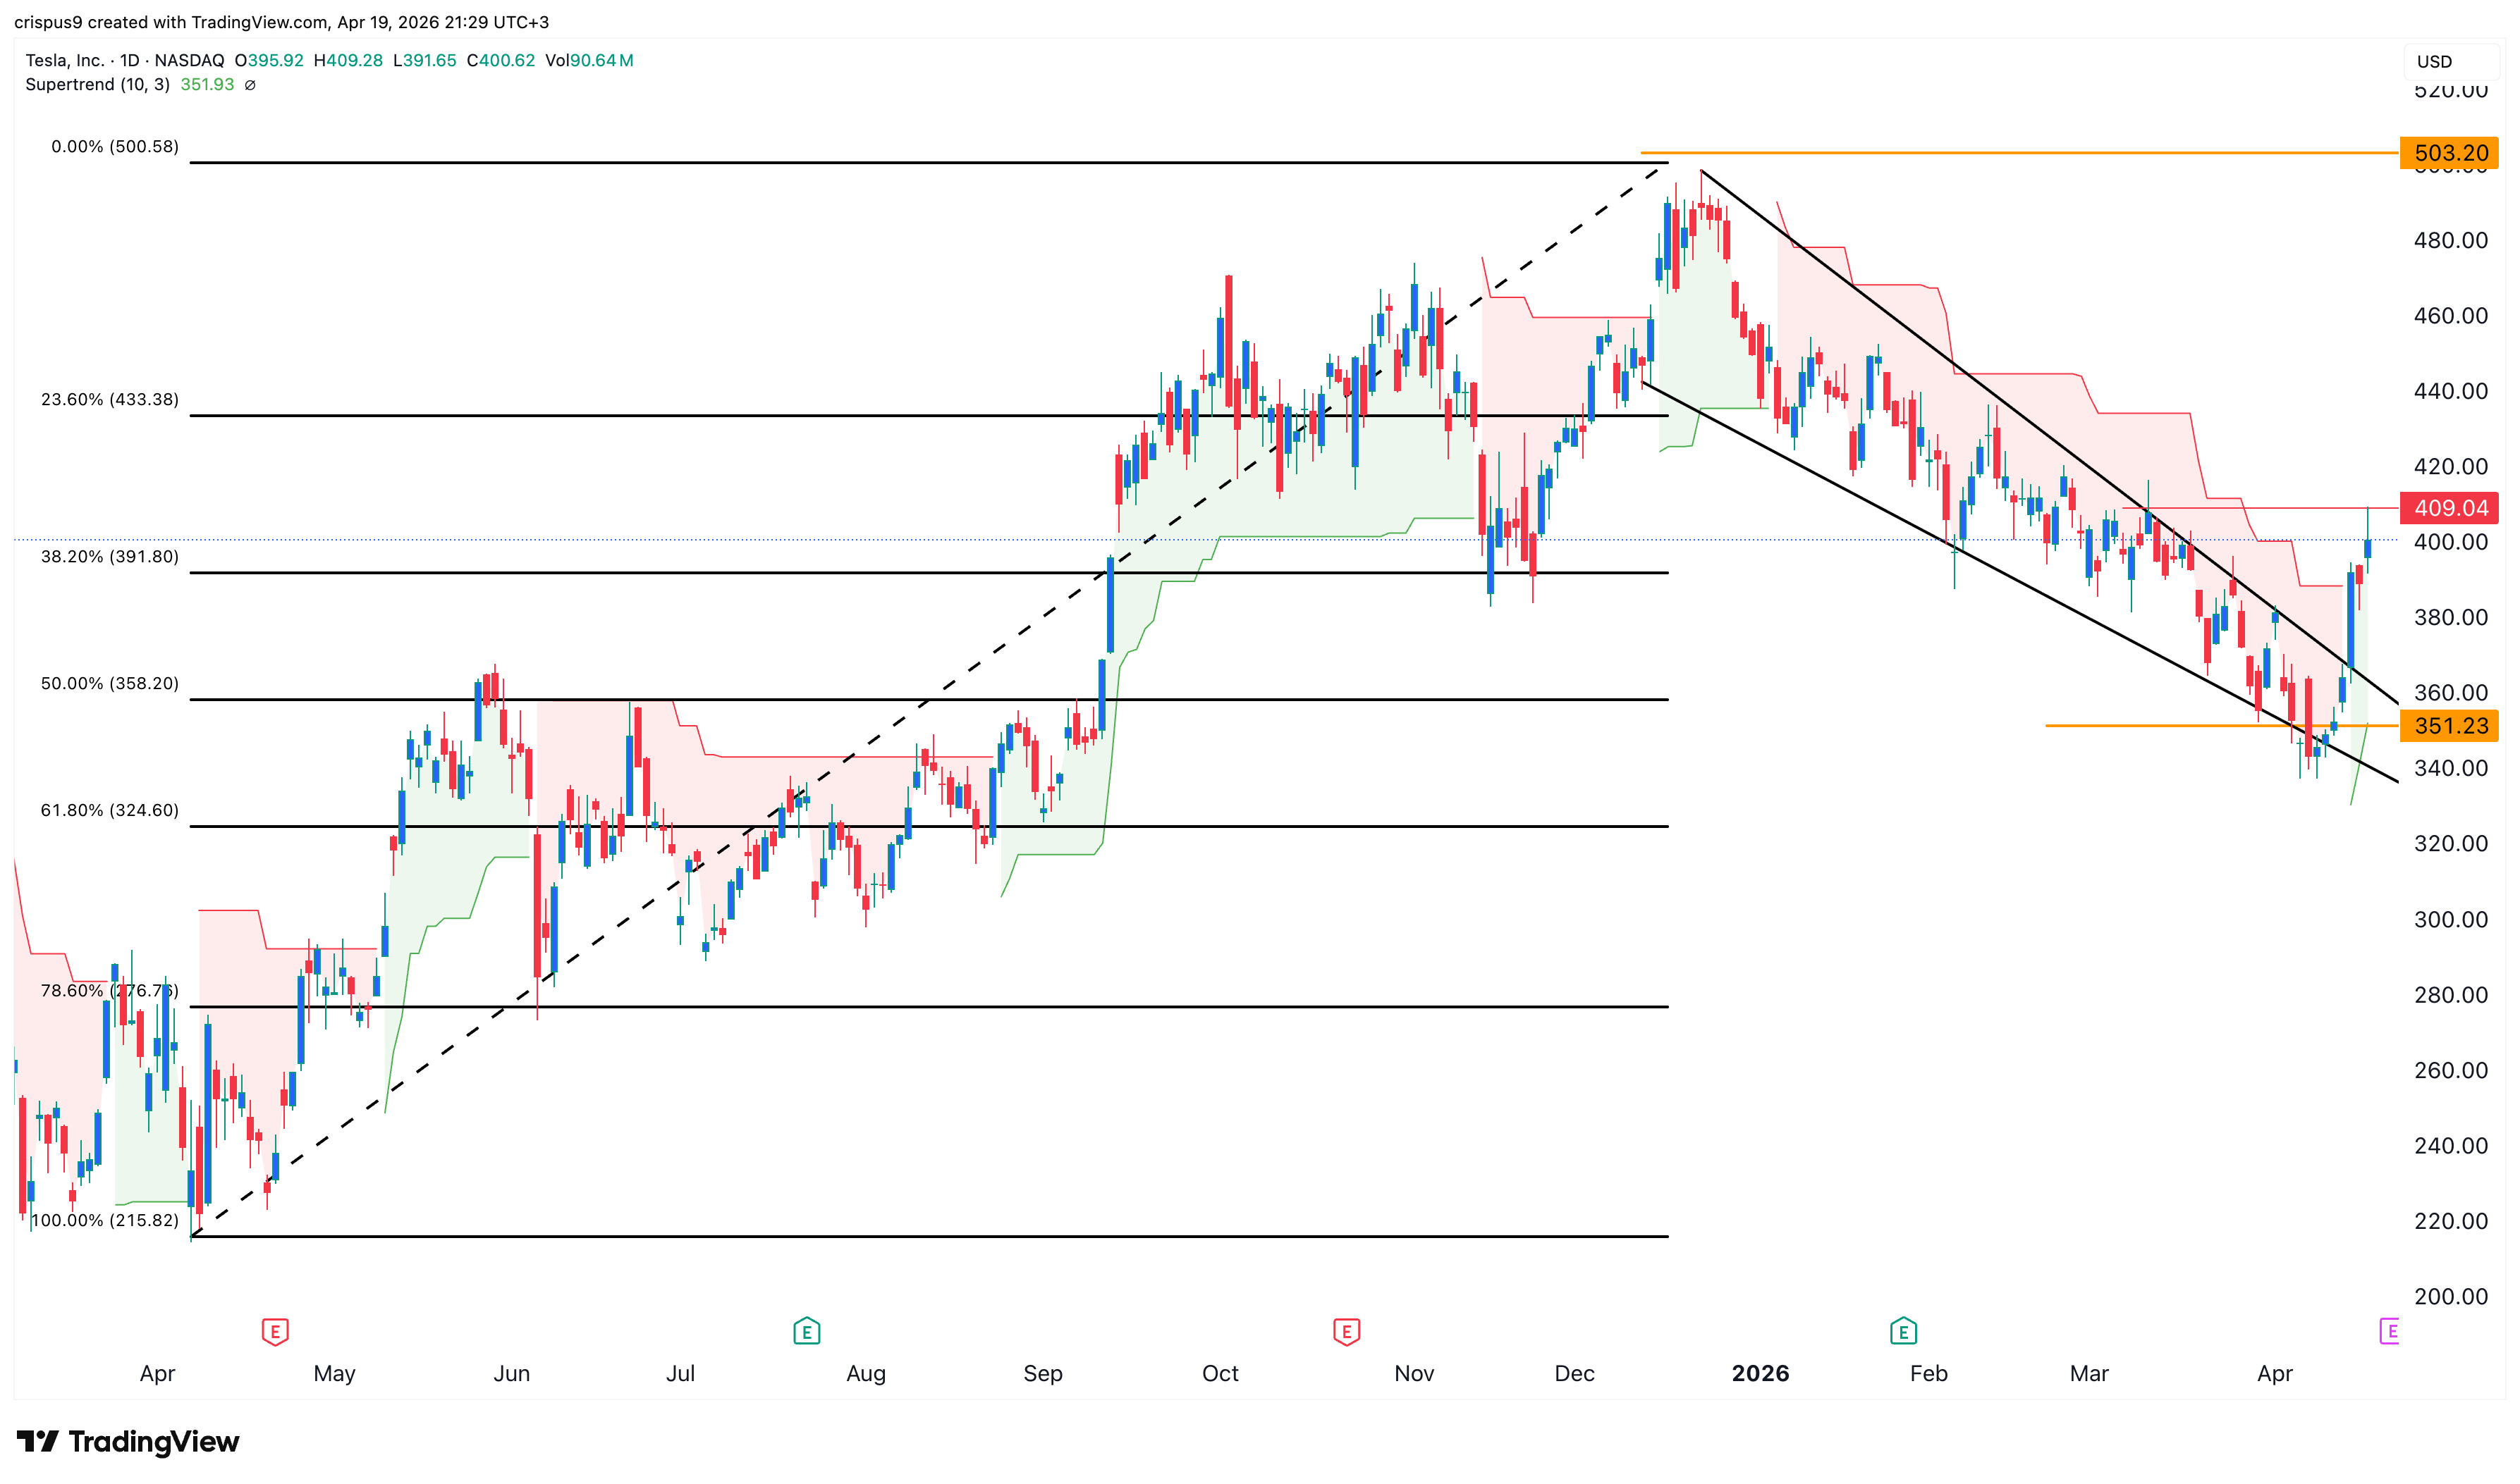Image resolution: width=2520 pixels, height=1484 pixels.
Task: Click the red 409.04 price label
Action: point(2449,508)
